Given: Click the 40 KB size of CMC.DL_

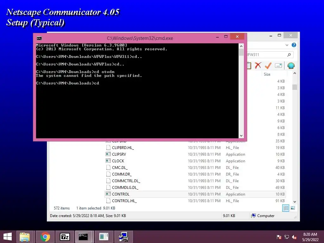Looking at the screenshot, I should point(280,168).
